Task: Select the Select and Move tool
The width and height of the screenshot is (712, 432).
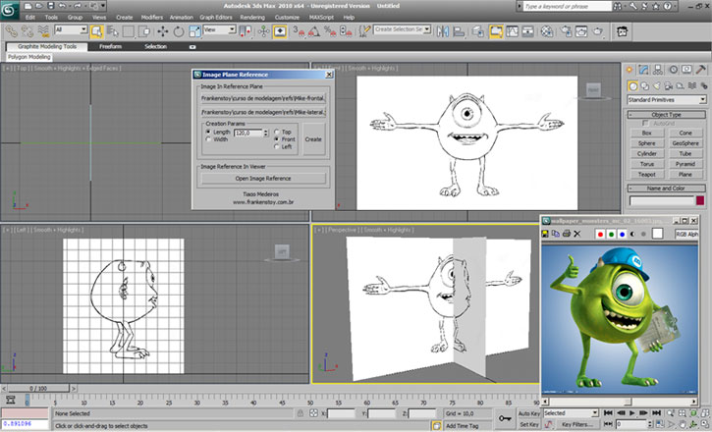Action: (163, 31)
